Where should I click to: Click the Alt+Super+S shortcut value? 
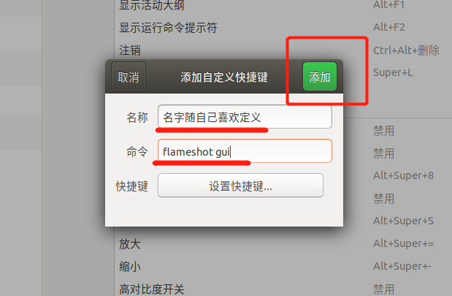pyautogui.click(x=403, y=221)
